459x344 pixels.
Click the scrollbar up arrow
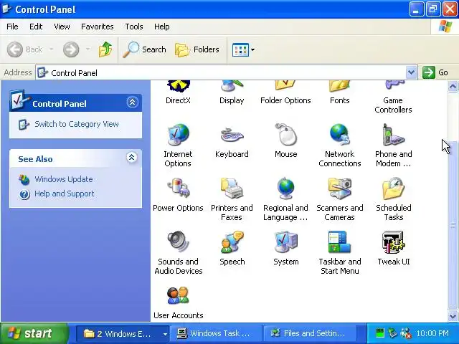pos(453,87)
